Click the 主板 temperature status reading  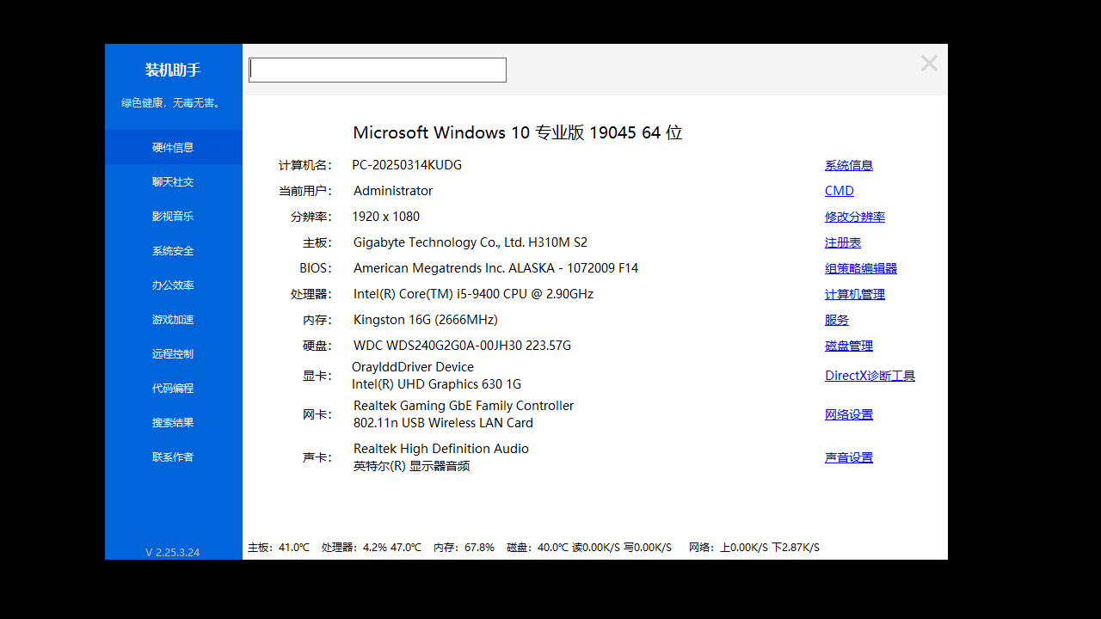279,548
